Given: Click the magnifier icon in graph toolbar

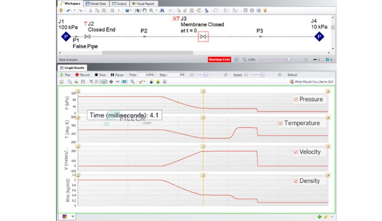Looking at the screenshot, I should [133, 82].
